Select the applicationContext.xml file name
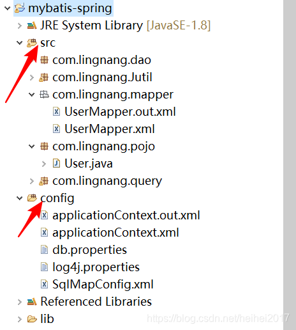 [115, 233]
